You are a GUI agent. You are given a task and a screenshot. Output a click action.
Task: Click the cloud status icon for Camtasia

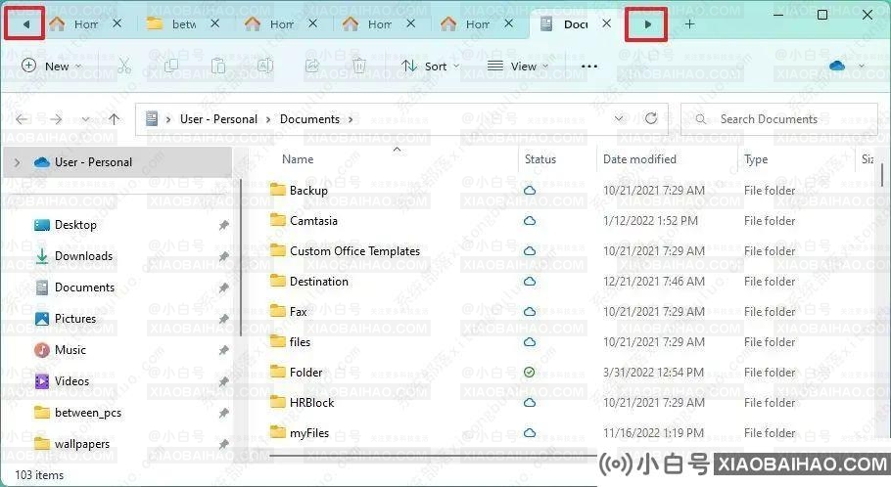tap(530, 221)
